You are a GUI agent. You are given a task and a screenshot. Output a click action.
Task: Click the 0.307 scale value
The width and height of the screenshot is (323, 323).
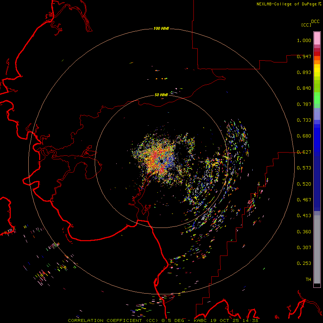click(x=304, y=247)
